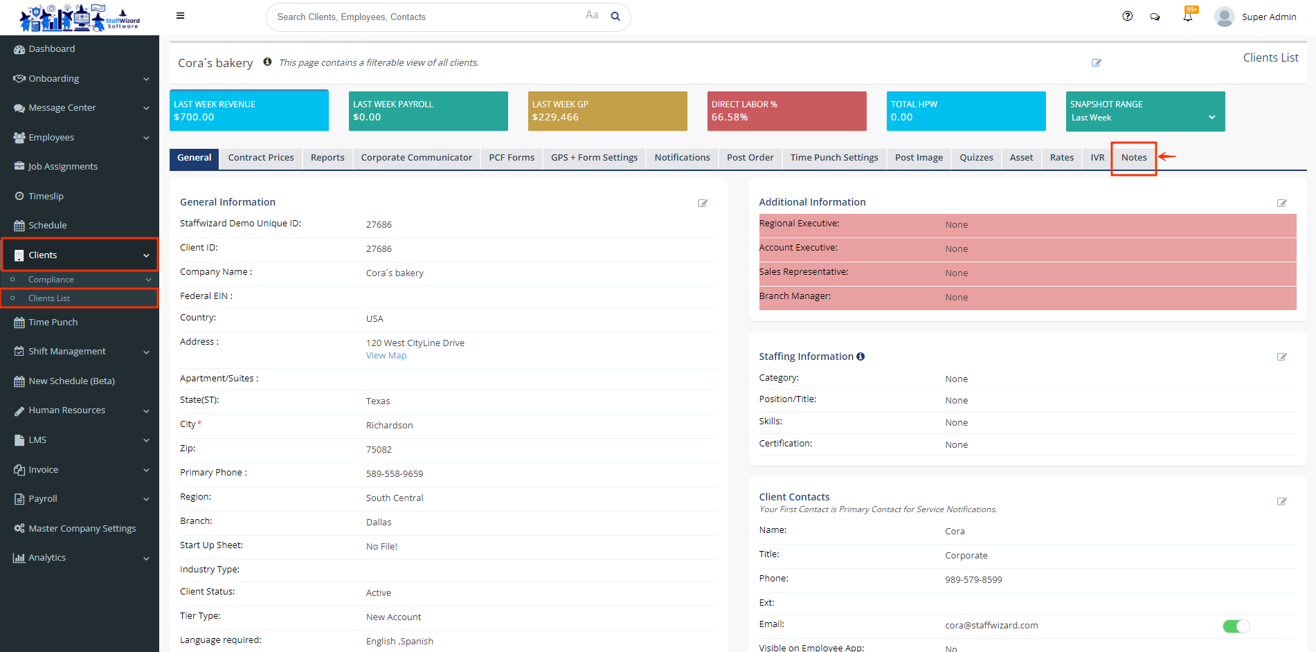Edit the Client Contacts section
The height and width of the screenshot is (652, 1316).
point(1281,501)
